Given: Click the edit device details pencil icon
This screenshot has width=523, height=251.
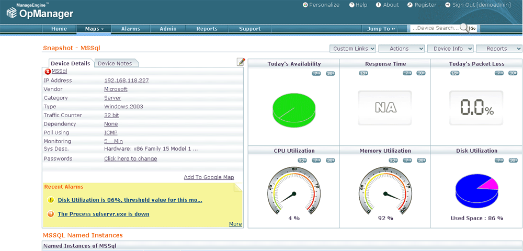Looking at the screenshot, I should (241, 62).
